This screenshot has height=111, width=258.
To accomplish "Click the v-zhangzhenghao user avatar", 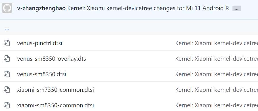I will [x=7, y=8].
